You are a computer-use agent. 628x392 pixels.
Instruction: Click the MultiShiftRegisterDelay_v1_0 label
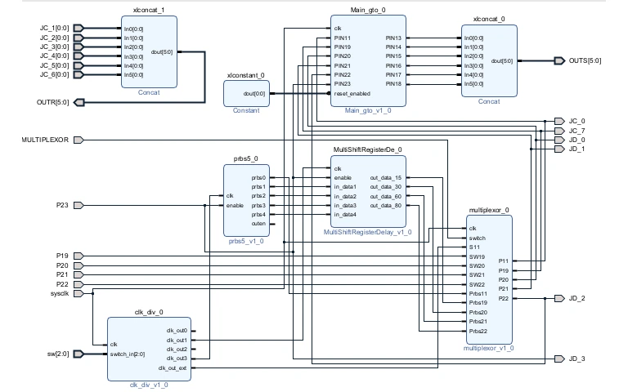coord(368,232)
